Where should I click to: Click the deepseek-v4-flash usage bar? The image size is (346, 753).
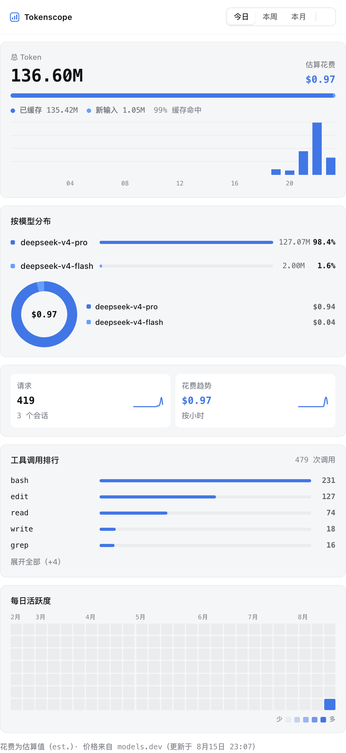coord(186,266)
